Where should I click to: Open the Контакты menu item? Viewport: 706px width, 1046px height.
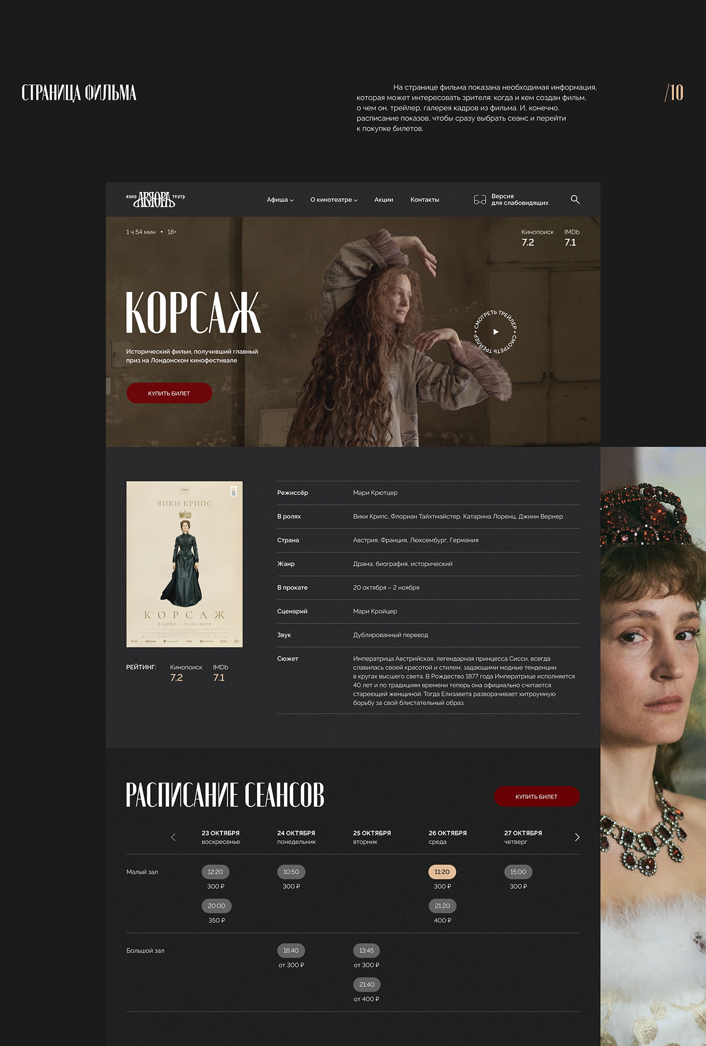point(425,200)
